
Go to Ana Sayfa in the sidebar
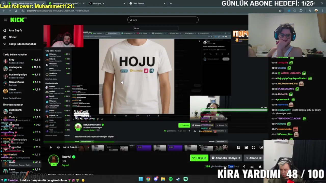[x=13, y=30]
